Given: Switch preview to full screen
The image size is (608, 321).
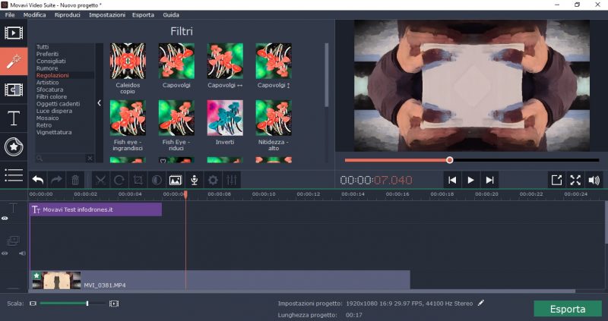Looking at the screenshot, I should coord(575,180).
